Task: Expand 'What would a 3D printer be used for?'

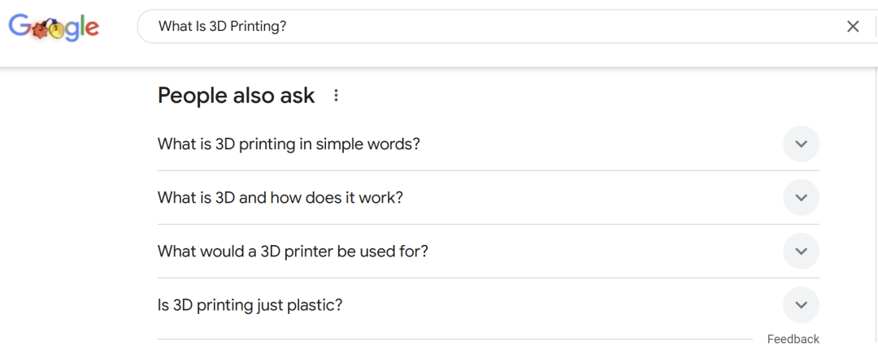Action: tap(489, 251)
